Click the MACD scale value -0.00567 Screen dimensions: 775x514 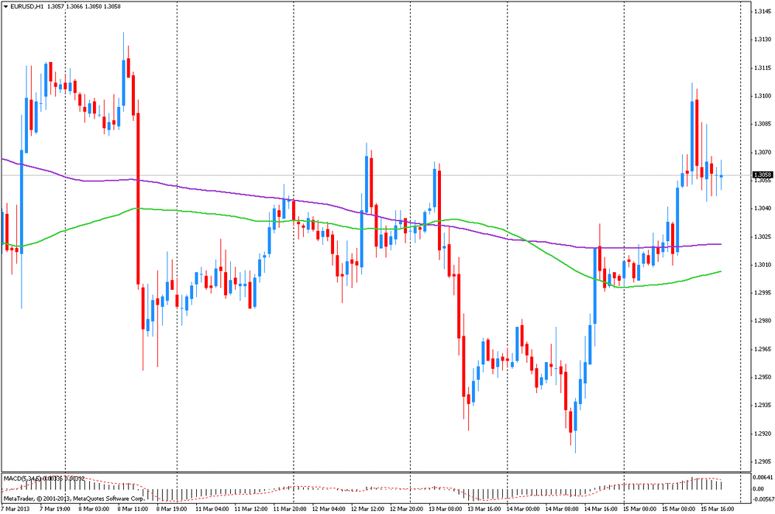[x=763, y=500]
